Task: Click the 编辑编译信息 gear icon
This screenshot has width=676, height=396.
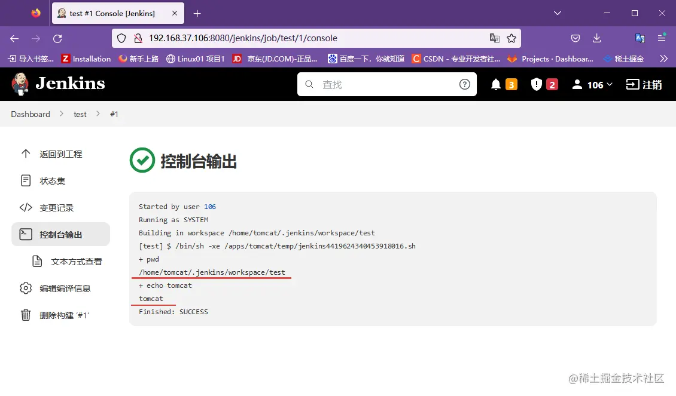Action: (26, 288)
